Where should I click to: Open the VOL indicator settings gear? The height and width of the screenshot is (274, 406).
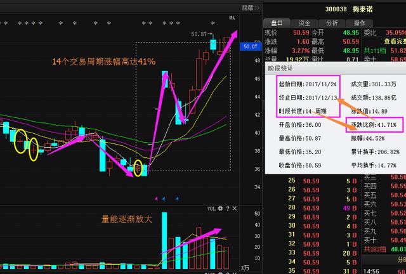[220, 208]
